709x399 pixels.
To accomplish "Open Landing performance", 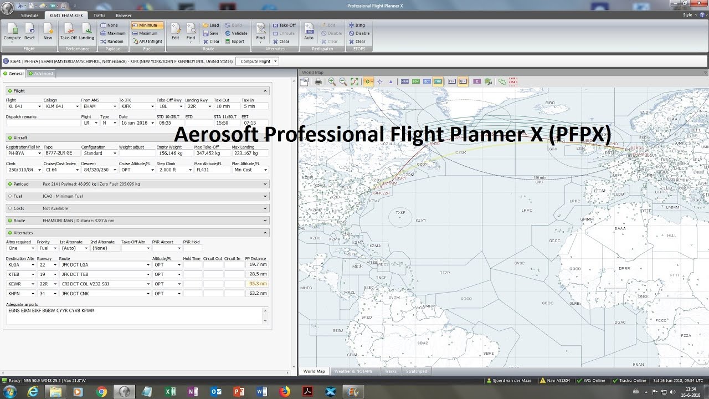I will click(x=86, y=32).
